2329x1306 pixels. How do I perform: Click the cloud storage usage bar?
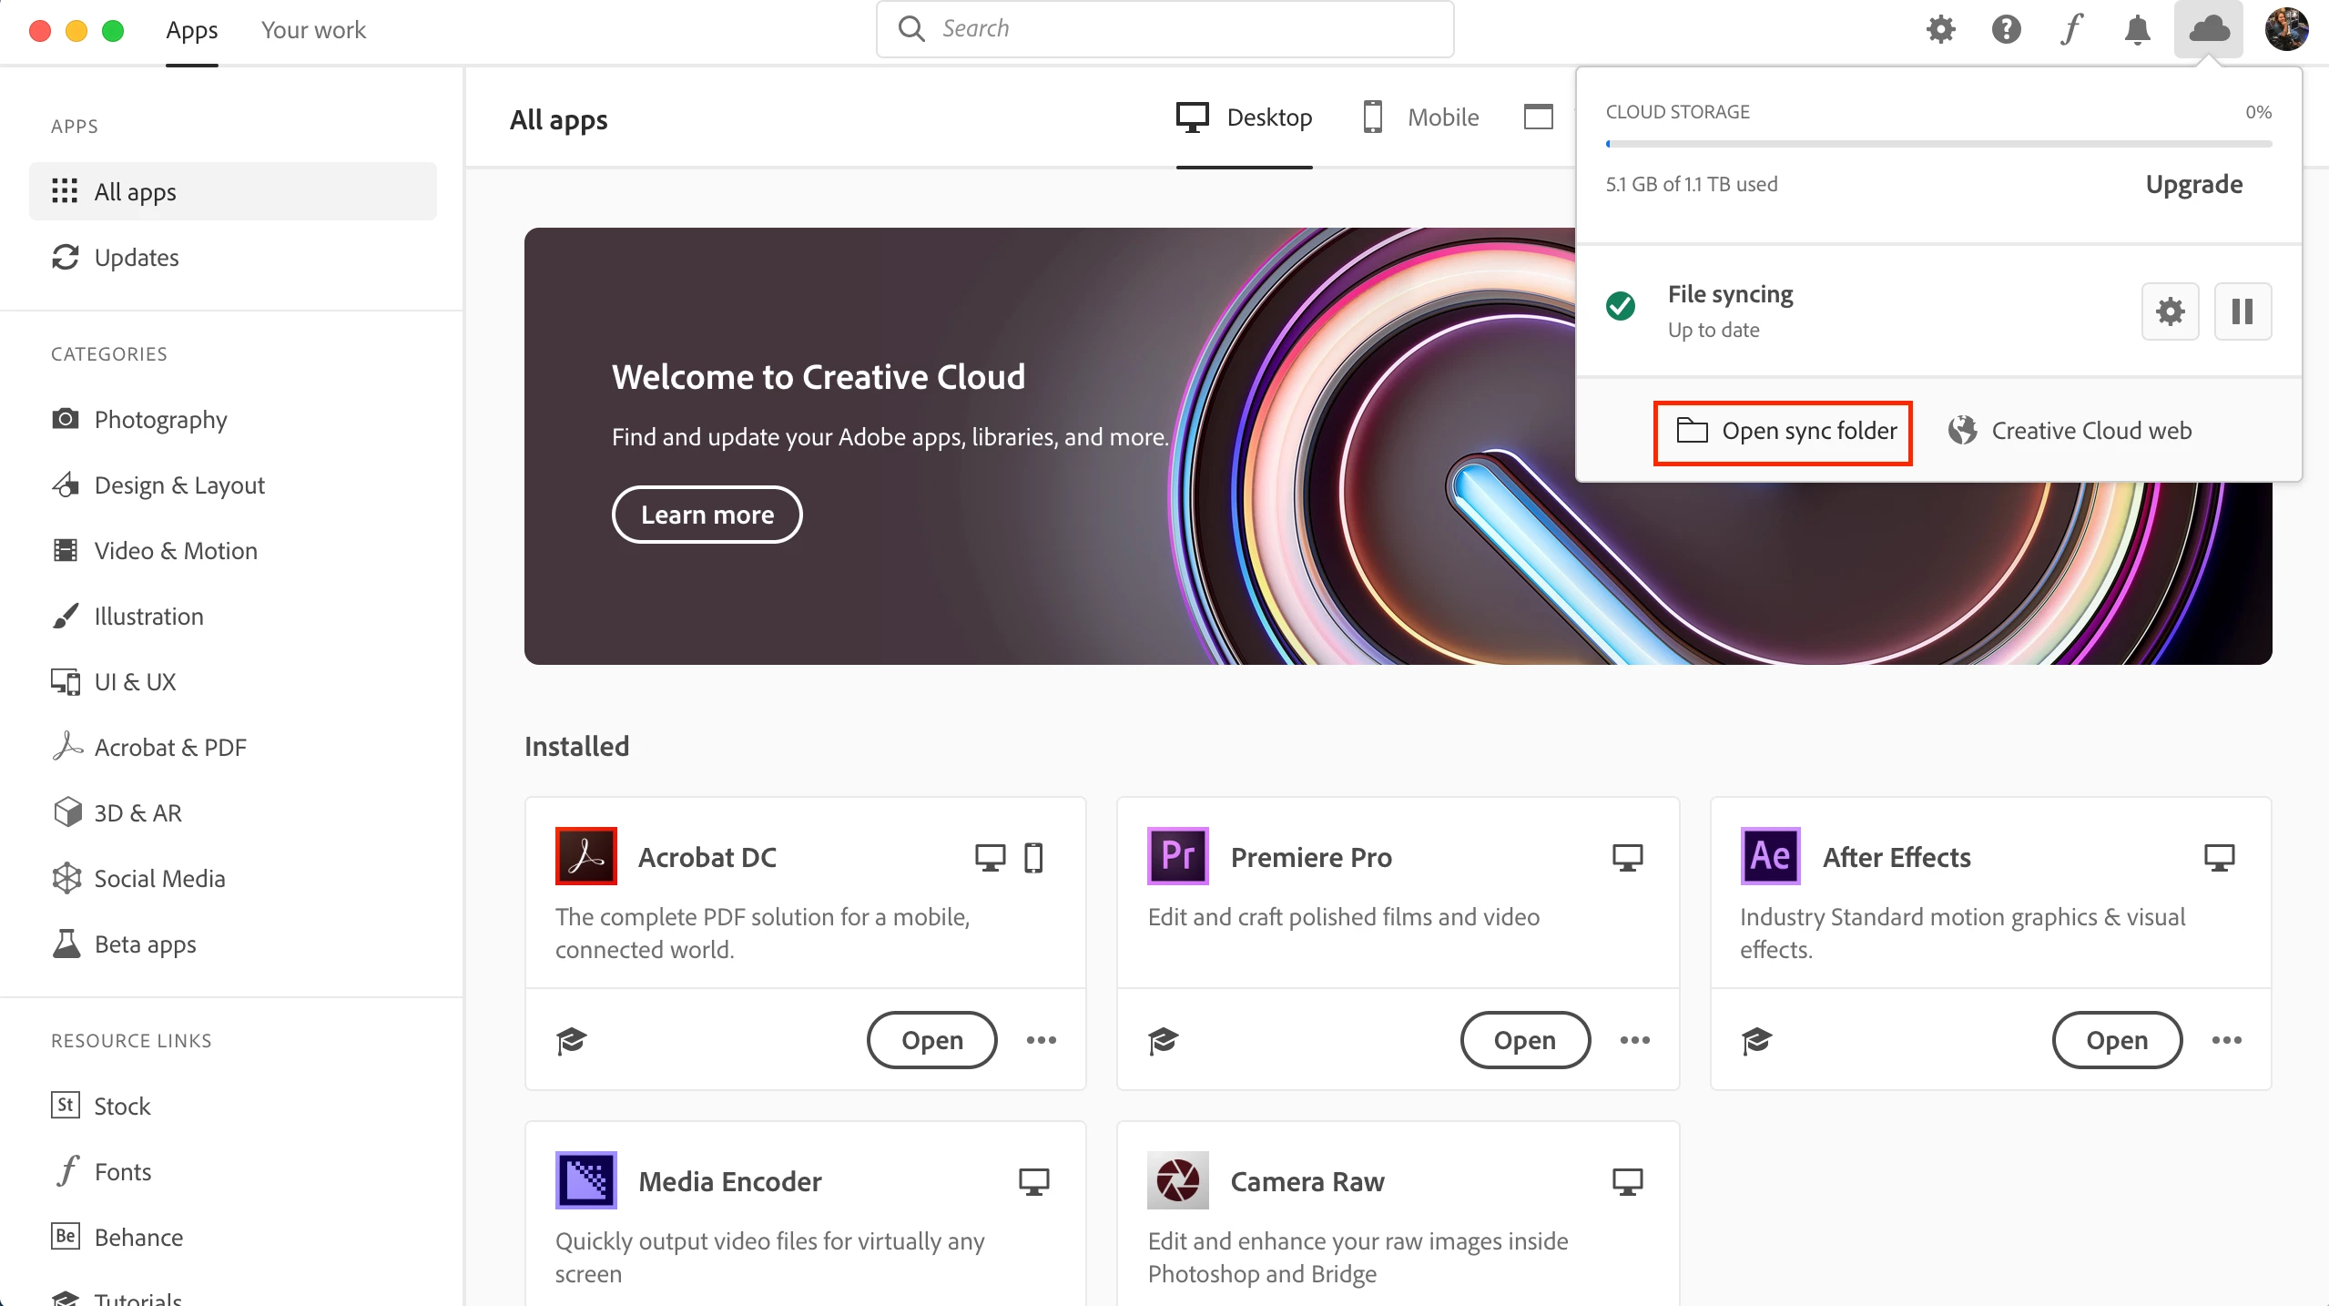(x=1938, y=144)
